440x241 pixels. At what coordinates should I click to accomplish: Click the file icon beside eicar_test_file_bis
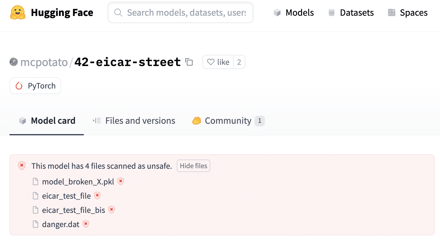click(x=35, y=210)
